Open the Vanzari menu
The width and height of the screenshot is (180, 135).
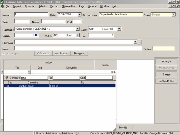(54, 6)
